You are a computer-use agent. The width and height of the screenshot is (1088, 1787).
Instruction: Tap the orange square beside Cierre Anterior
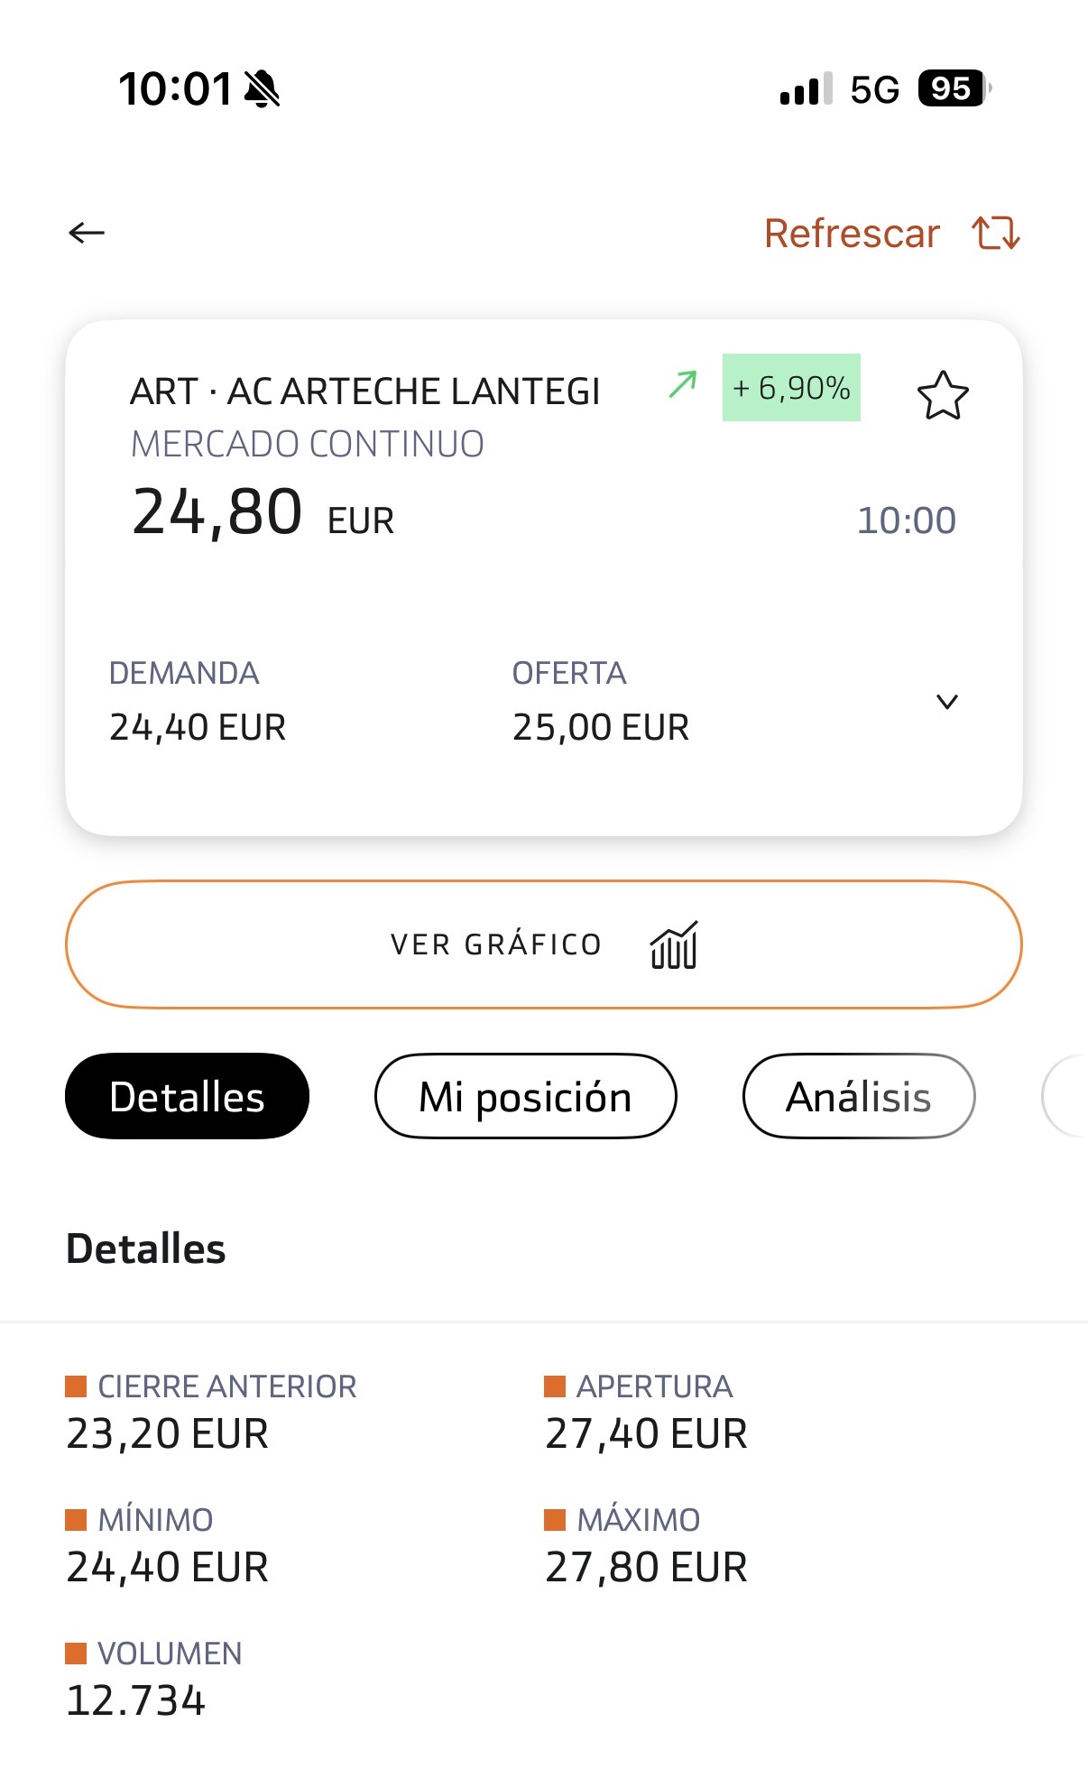pyautogui.click(x=76, y=1386)
